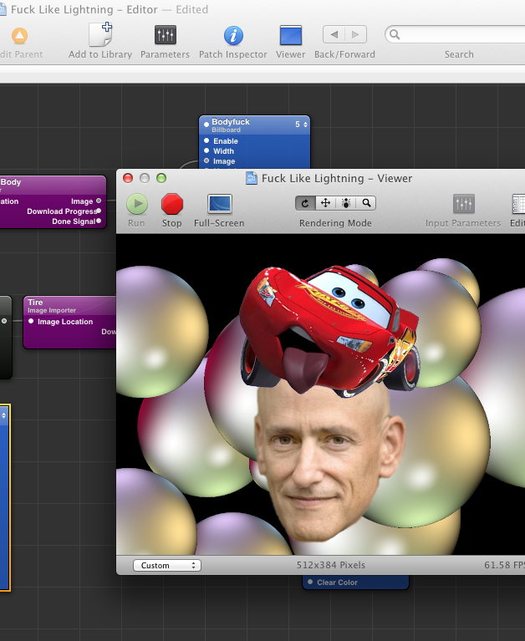
Task: Click the Body patch title
Action: (11, 182)
